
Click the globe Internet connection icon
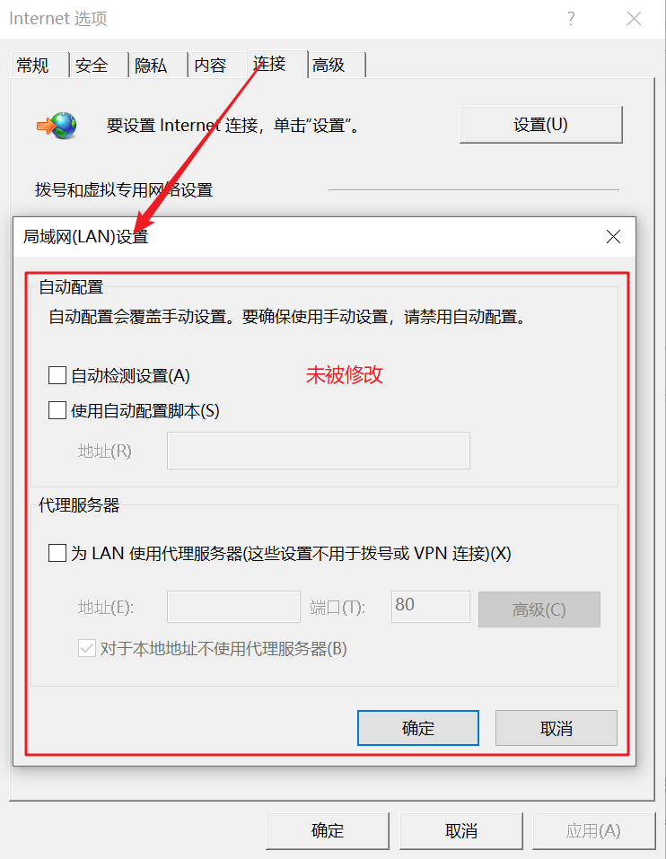[57, 126]
